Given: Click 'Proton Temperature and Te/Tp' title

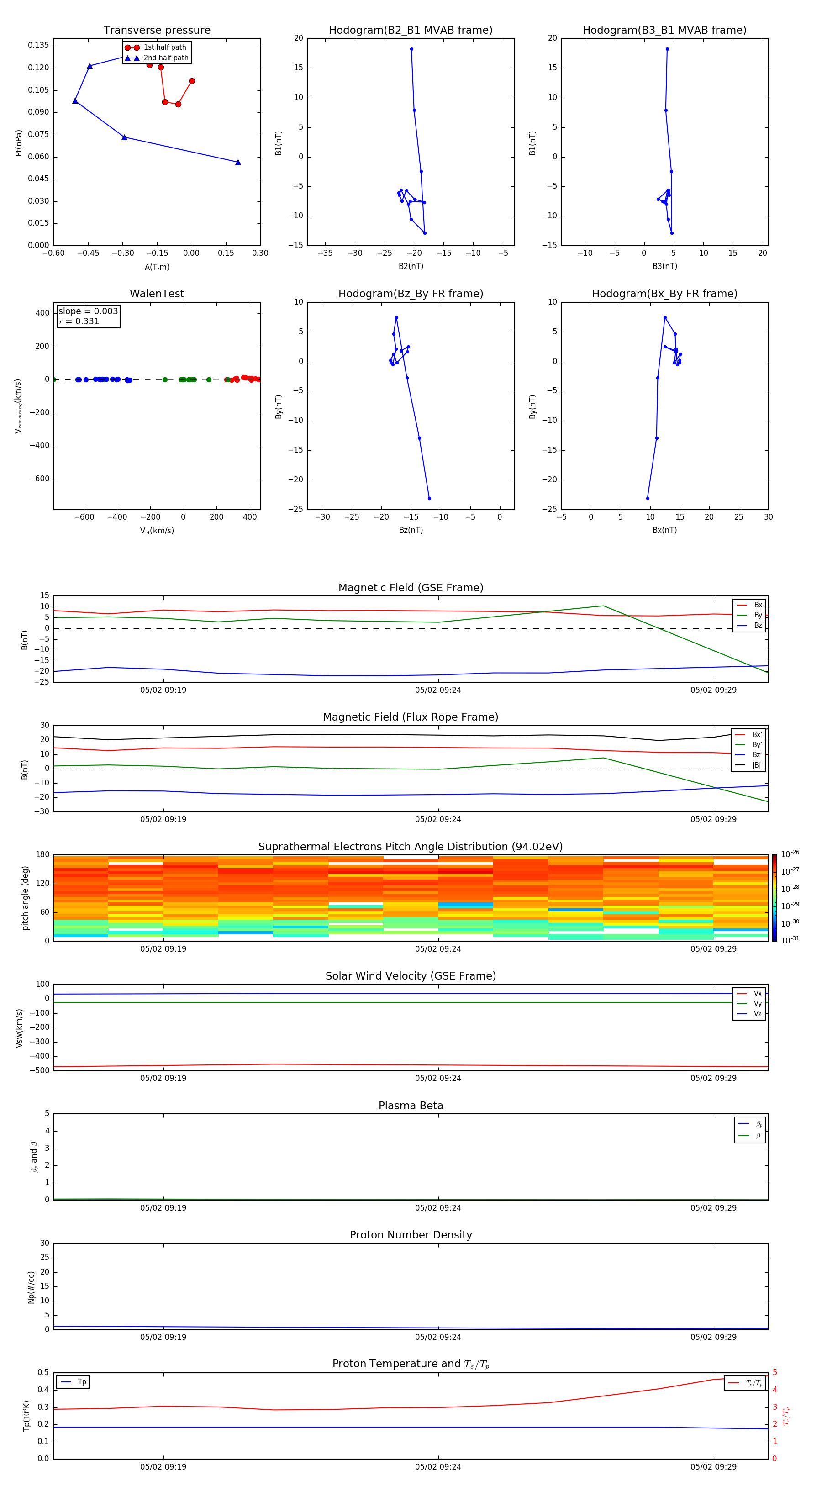Looking at the screenshot, I should coord(411,1364).
